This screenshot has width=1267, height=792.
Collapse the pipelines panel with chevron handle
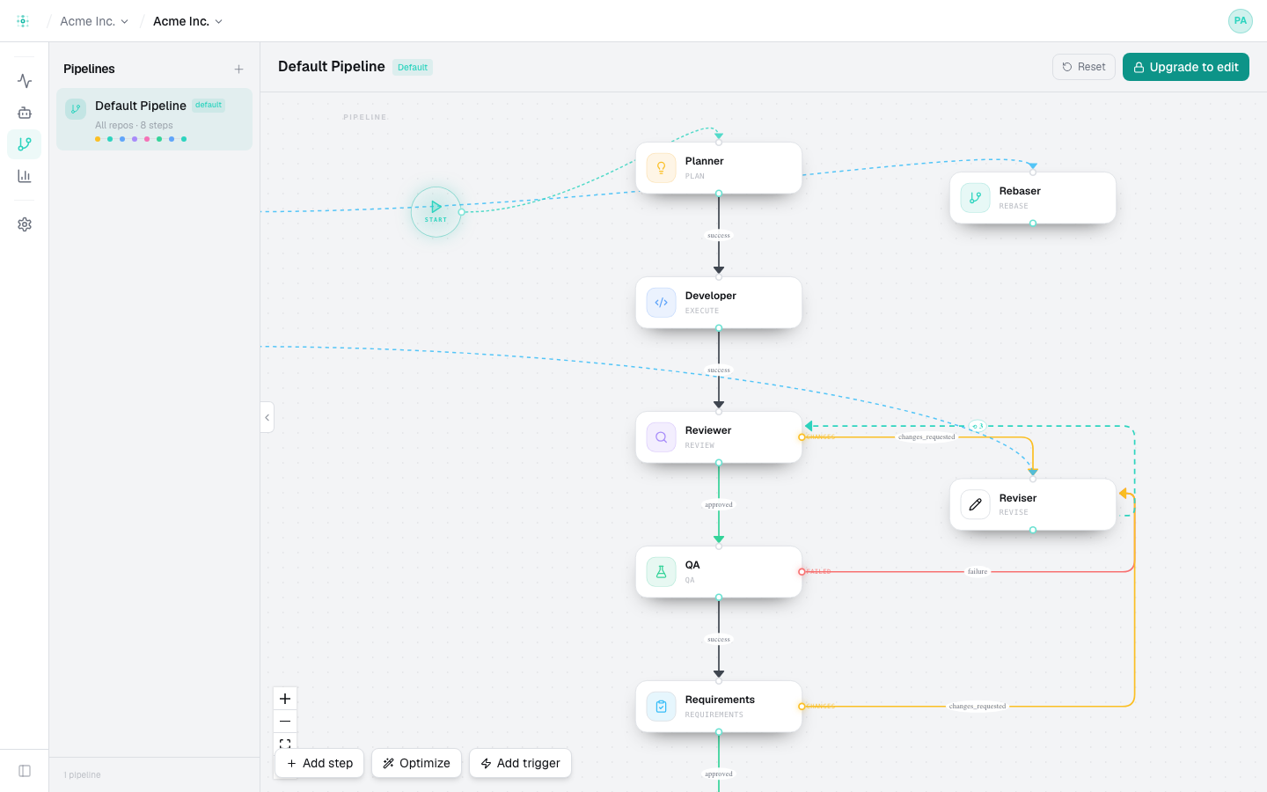tap(267, 417)
